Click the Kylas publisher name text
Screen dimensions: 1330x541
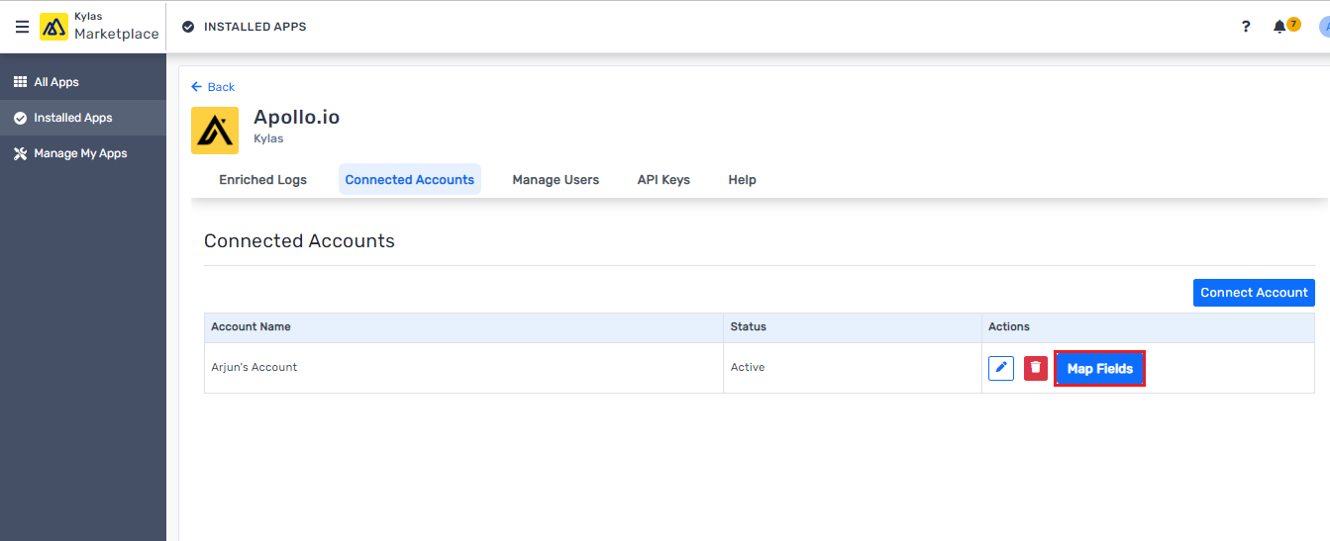point(268,139)
